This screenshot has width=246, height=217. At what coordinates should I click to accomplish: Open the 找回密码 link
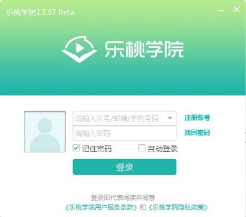click(x=197, y=132)
